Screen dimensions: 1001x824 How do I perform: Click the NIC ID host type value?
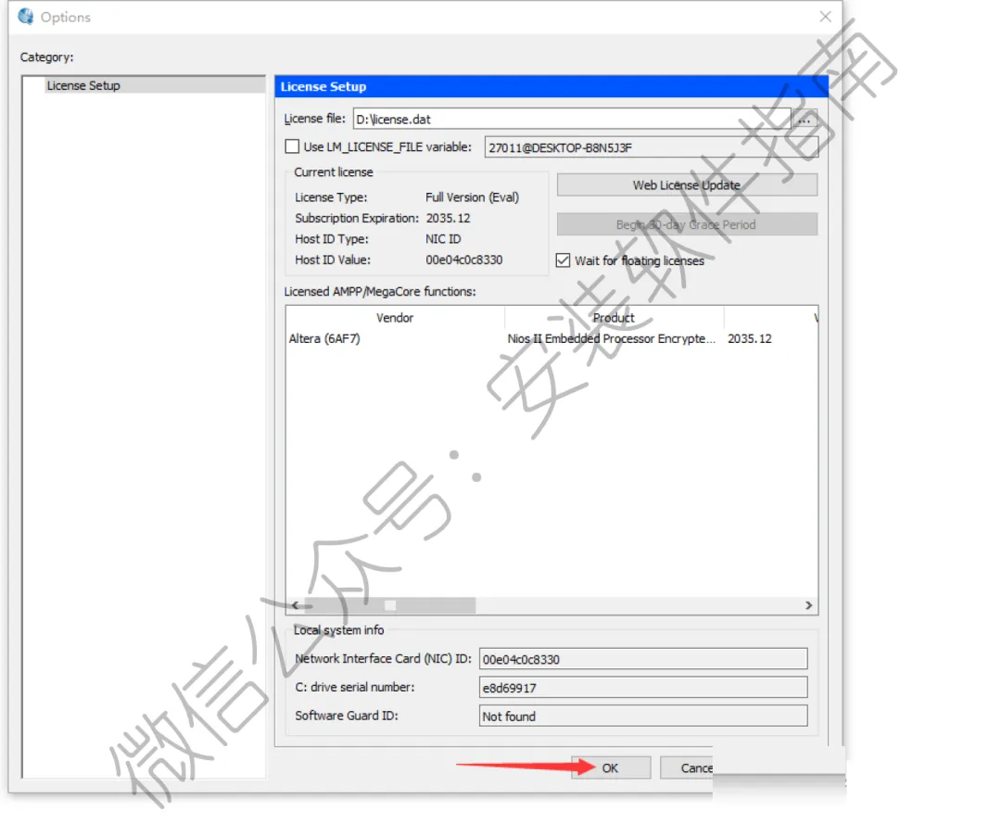[x=443, y=239]
